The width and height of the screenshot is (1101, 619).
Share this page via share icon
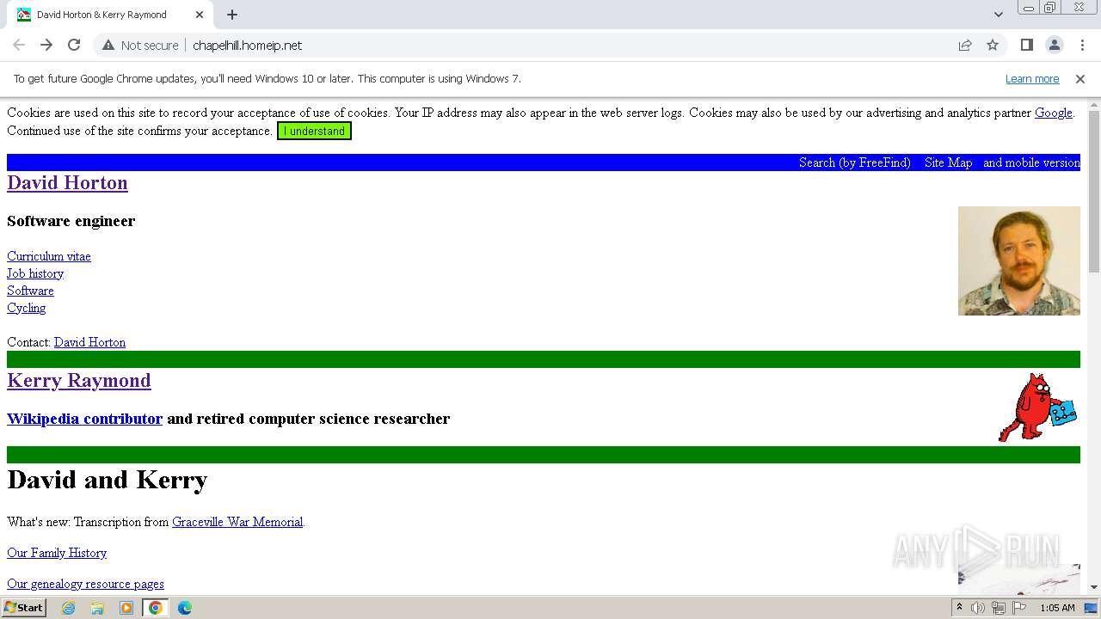(965, 46)
